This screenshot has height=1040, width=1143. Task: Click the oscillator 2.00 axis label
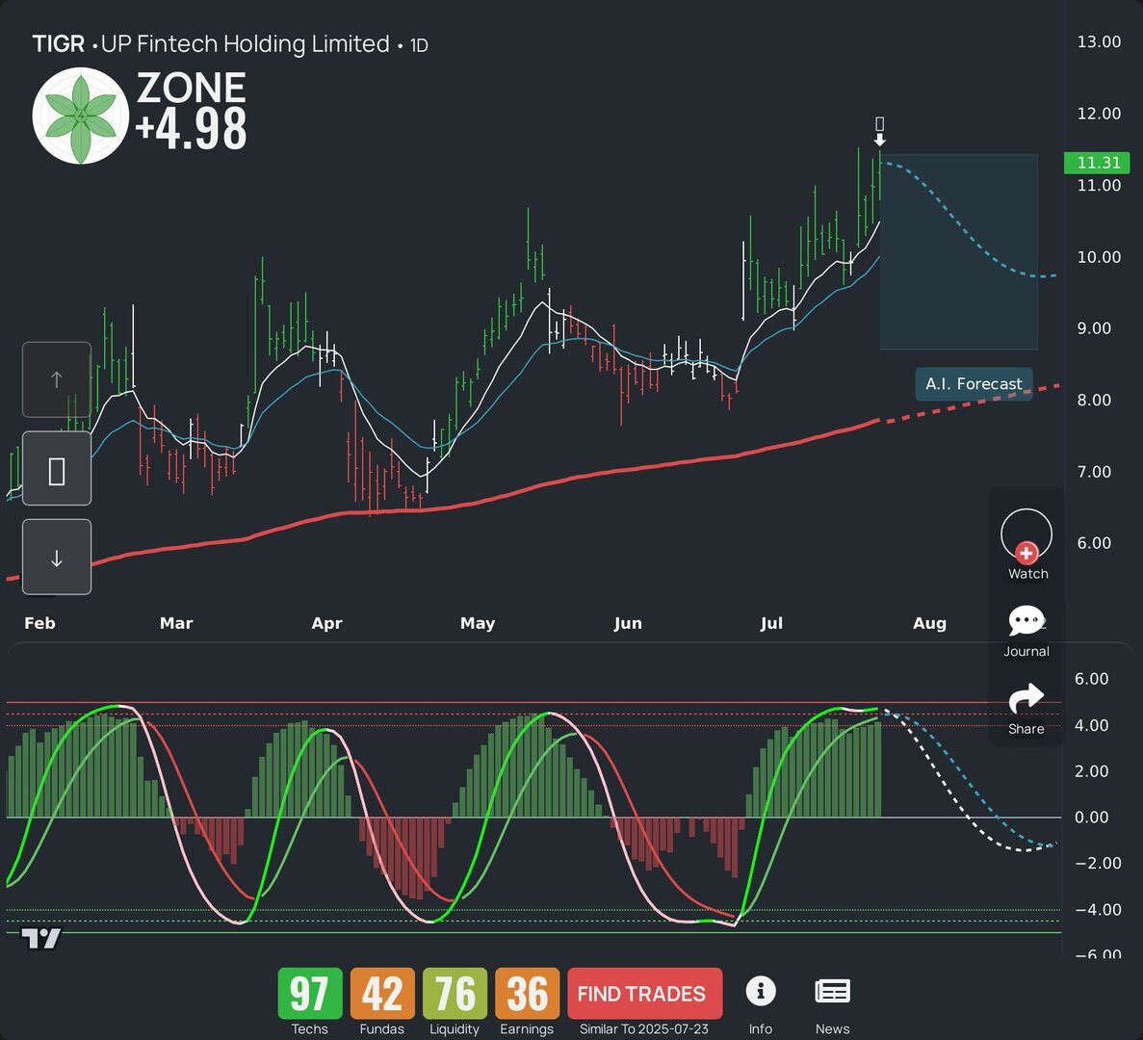point(1091,771)
